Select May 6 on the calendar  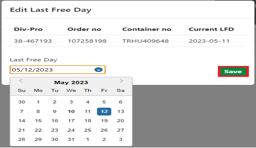[x=121, y=102]
